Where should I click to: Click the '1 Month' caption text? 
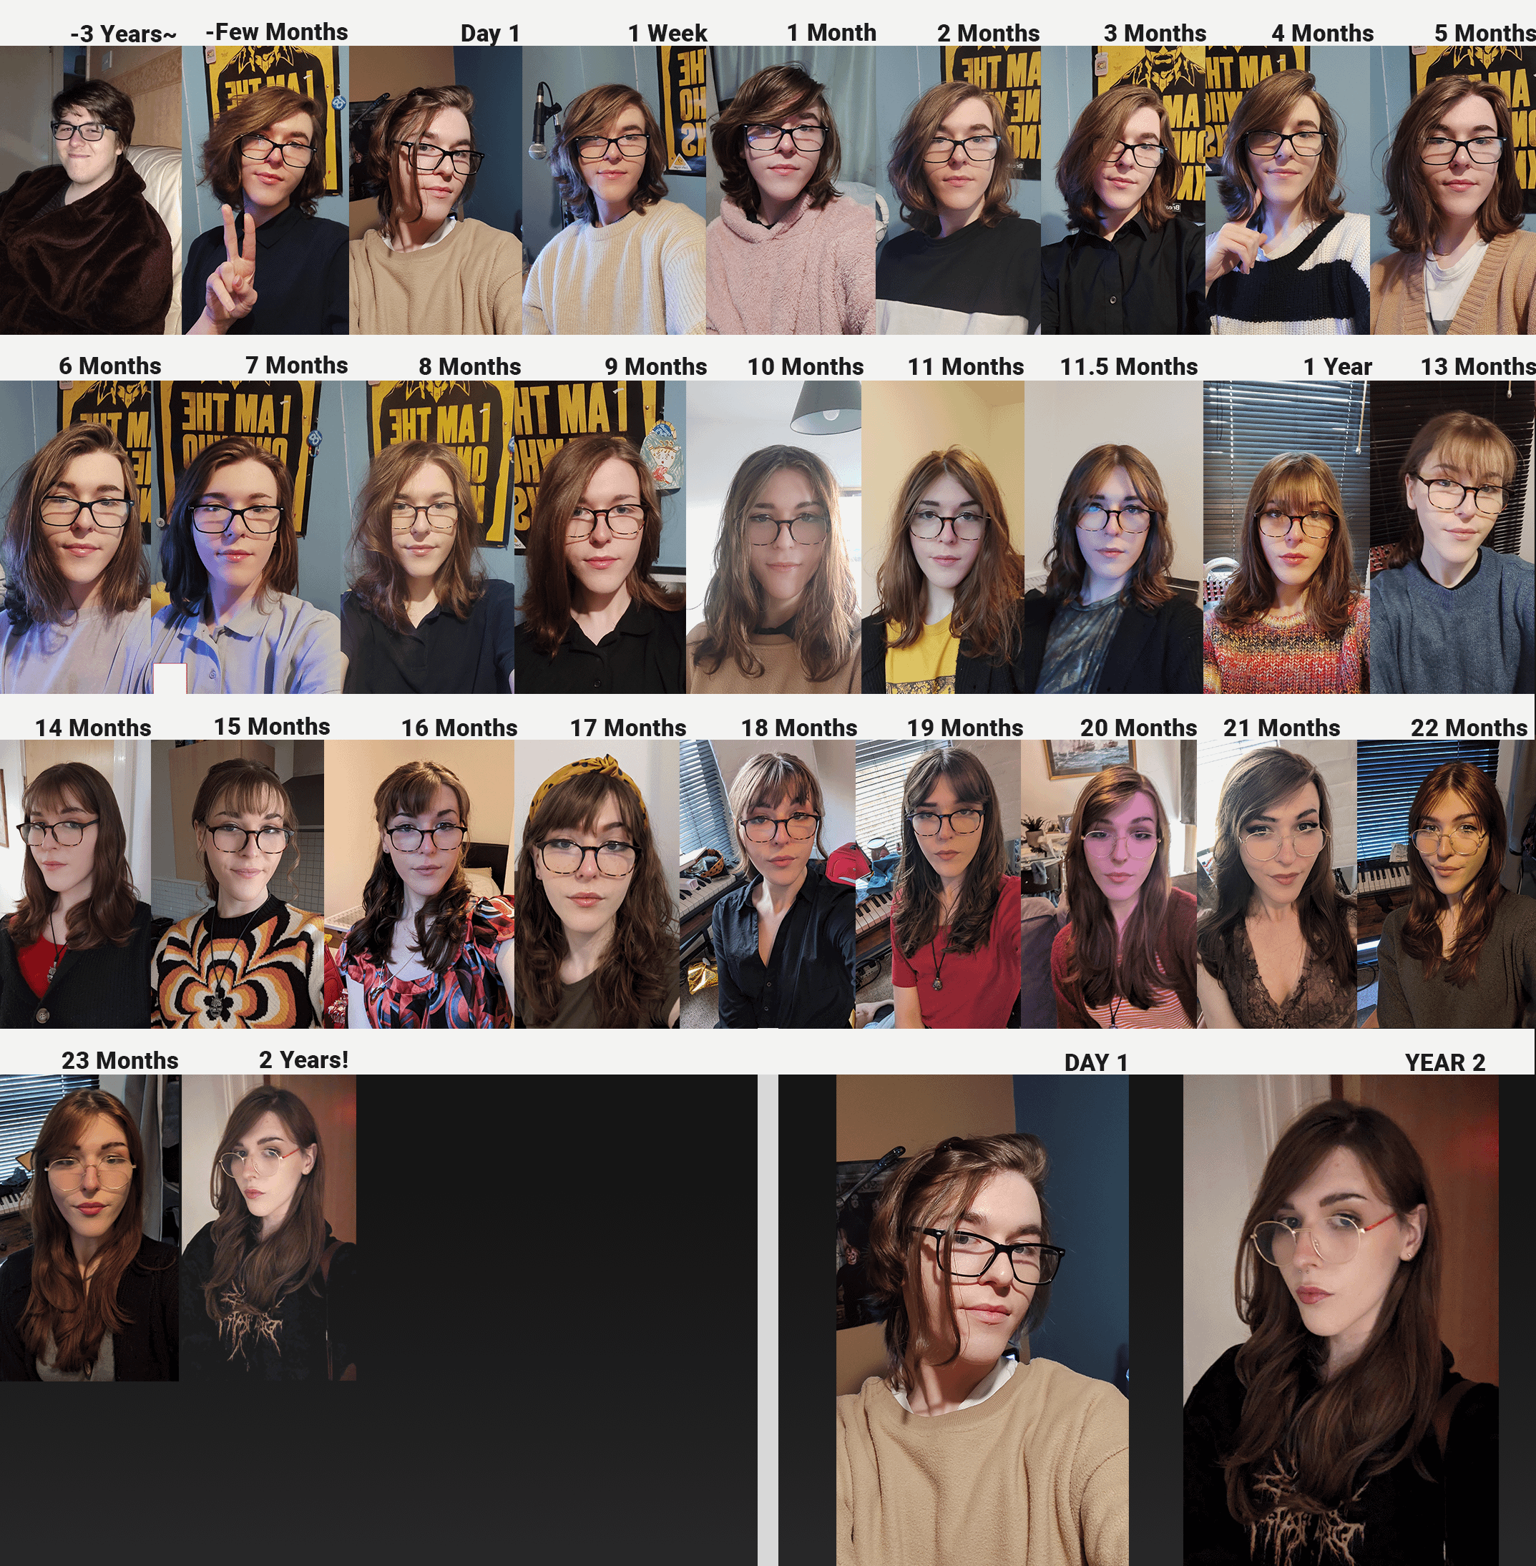pos(831,32)
